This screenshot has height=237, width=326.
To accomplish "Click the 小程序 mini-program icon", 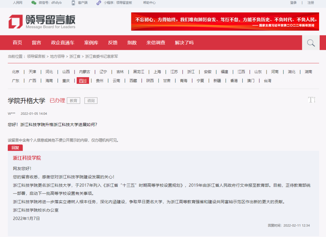I will coord(98,3).
